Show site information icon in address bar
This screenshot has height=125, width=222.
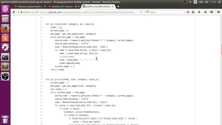click(x=18, y=12)
